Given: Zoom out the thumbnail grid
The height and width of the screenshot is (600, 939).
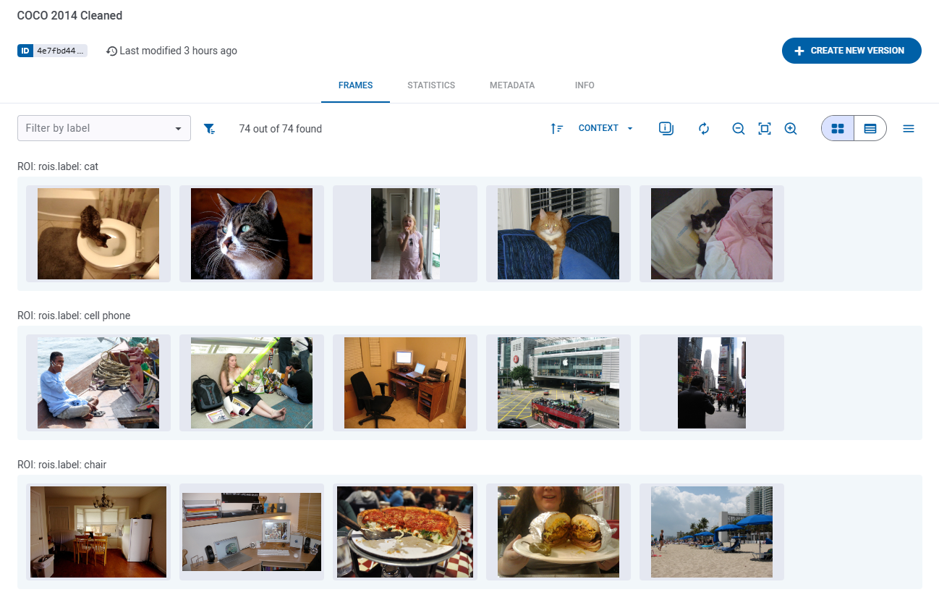Looking at the screenshot, I should pos(738,128).
